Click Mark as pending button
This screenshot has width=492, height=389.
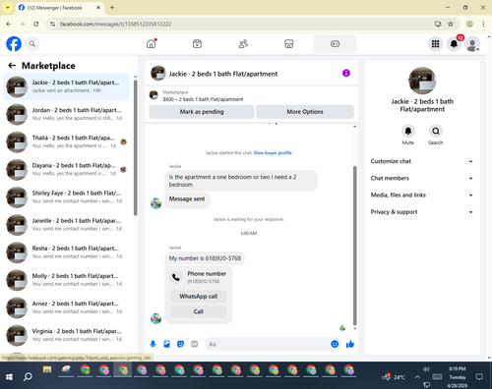(202, 112)
